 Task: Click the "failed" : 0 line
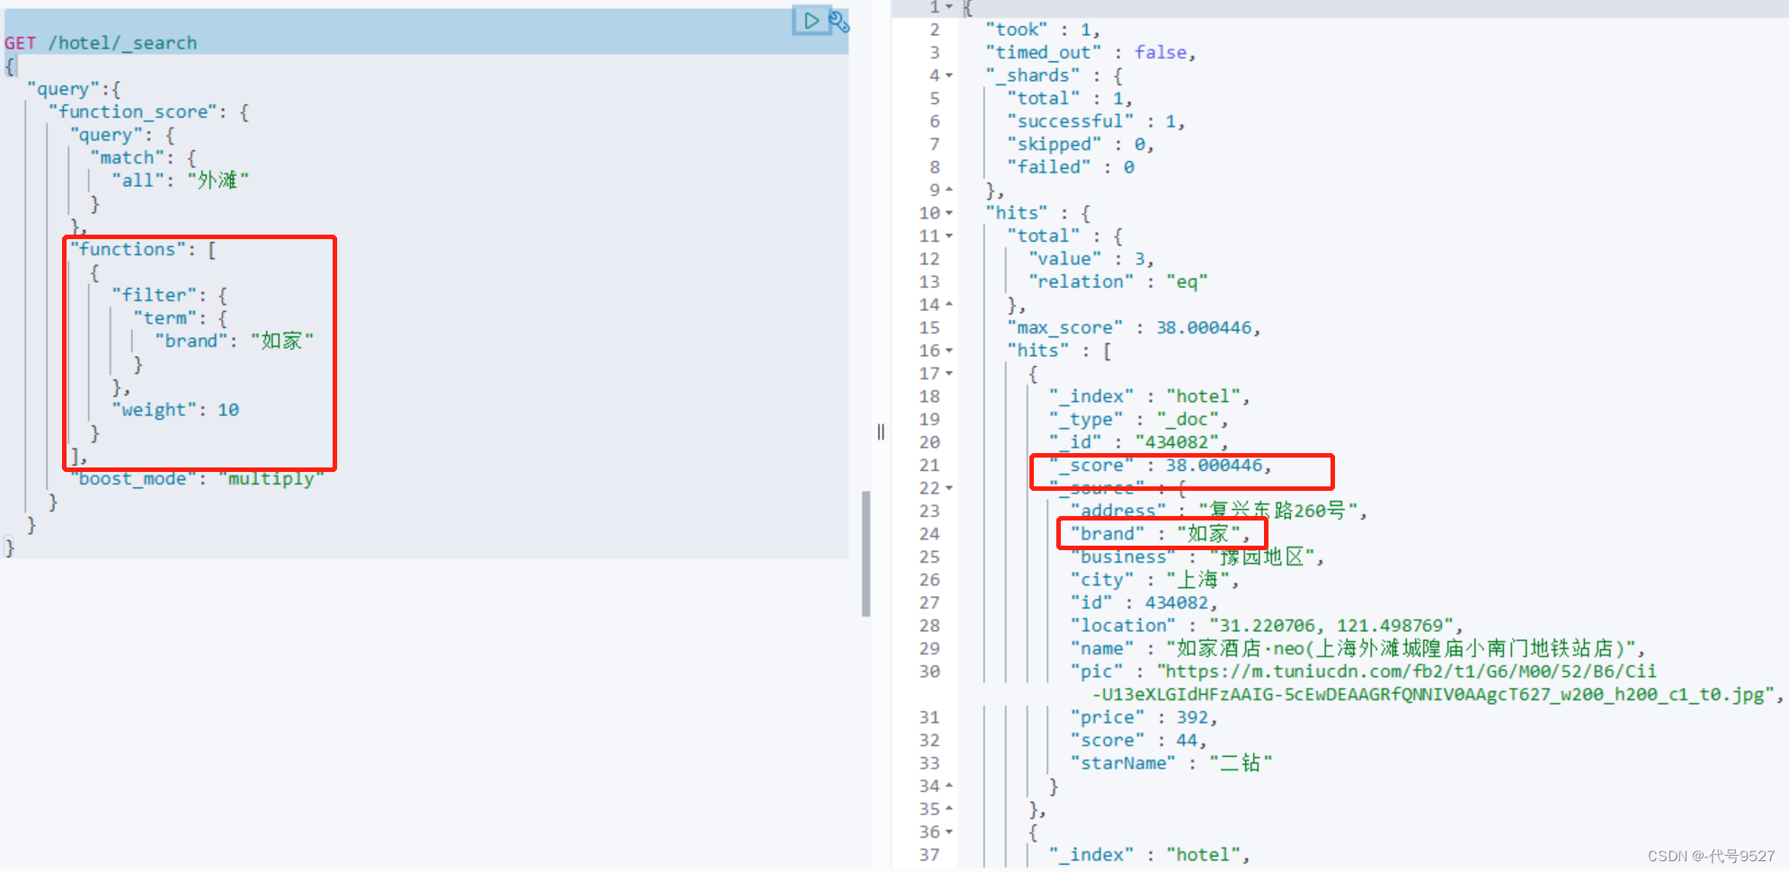pyautogui.click(x=1071, y=167)
